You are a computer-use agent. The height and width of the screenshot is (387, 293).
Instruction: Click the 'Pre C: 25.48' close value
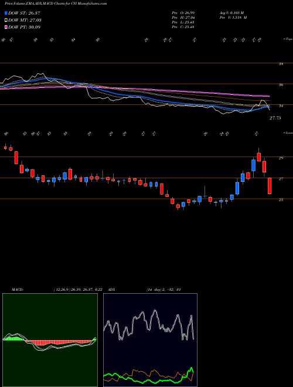[x=183, y=27]
